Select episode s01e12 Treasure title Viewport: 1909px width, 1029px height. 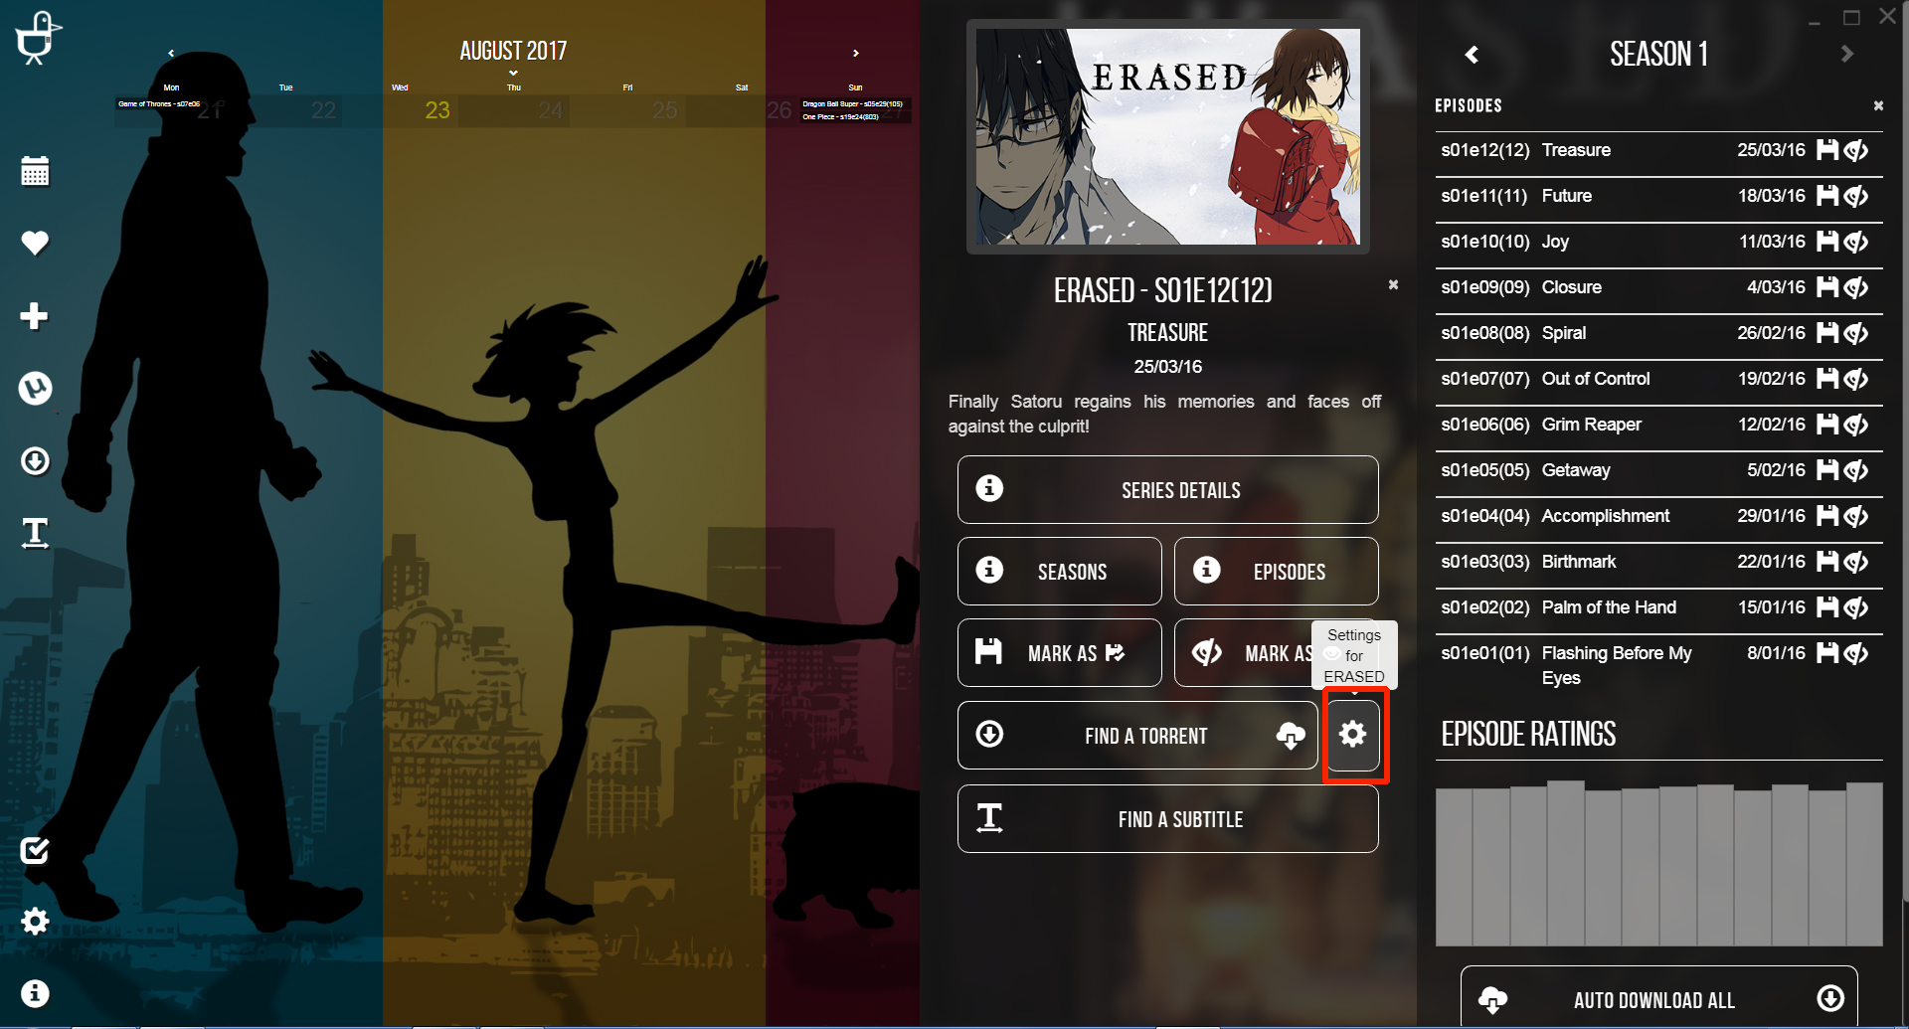pos(1576,150)
